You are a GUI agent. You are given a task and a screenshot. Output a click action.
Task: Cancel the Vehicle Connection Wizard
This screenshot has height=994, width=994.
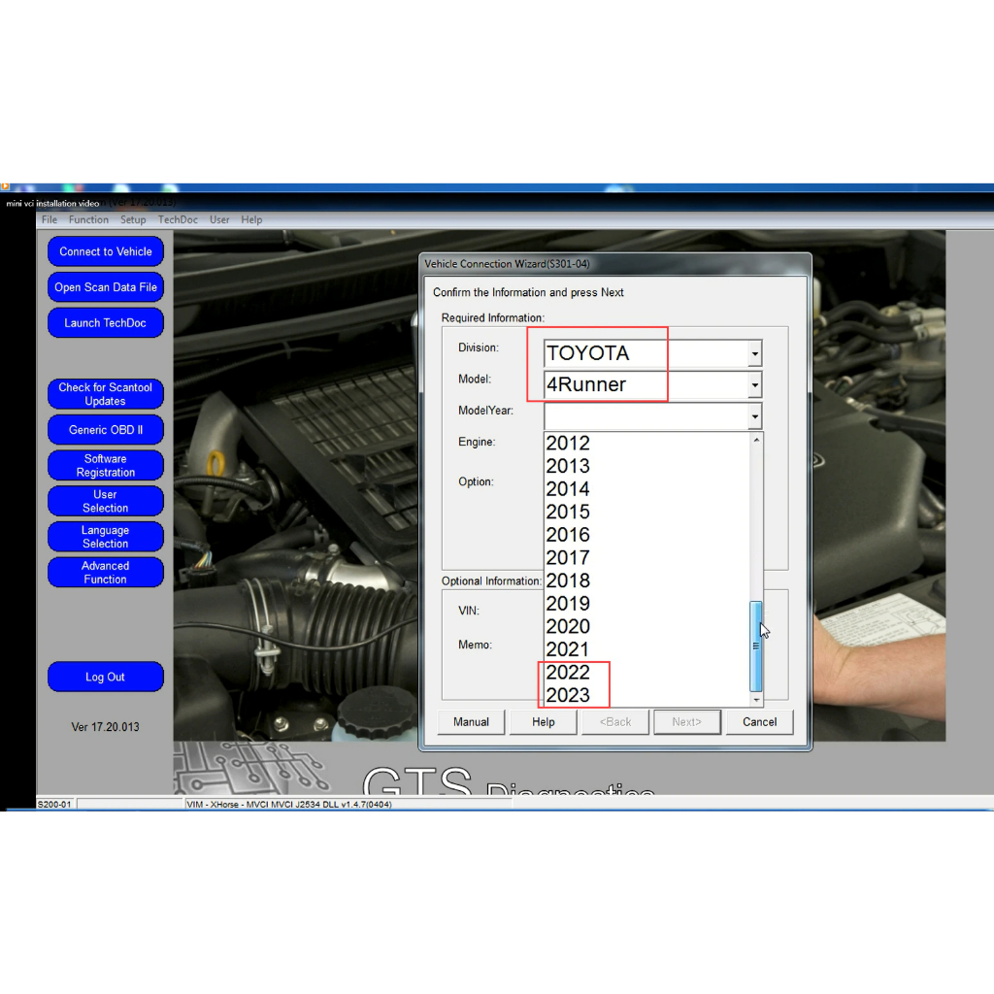coord(759,722)
